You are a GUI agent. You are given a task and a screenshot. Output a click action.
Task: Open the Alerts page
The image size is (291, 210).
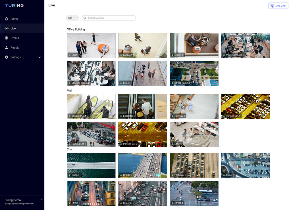point(22,19)
